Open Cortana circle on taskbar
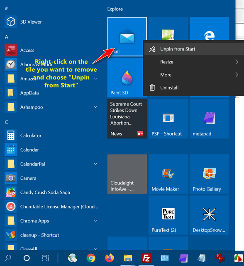This screenshot has height=266, width=244. (x=27, y=258)
